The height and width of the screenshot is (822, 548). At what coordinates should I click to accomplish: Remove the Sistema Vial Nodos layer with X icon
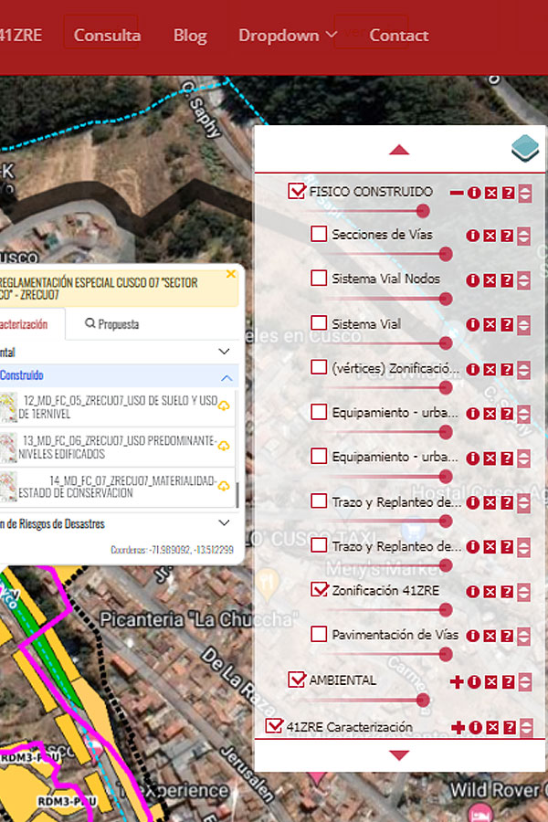(490, 280)
